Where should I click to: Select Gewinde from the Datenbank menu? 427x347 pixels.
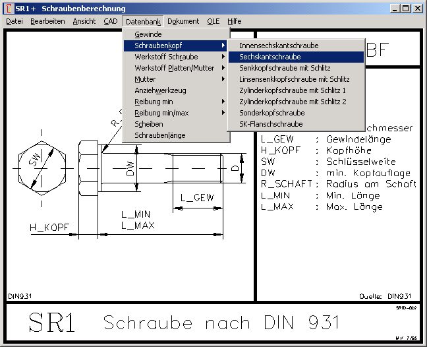point(148,34)
